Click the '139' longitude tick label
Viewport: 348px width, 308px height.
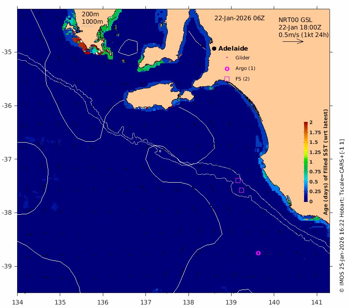pos(231,302)
